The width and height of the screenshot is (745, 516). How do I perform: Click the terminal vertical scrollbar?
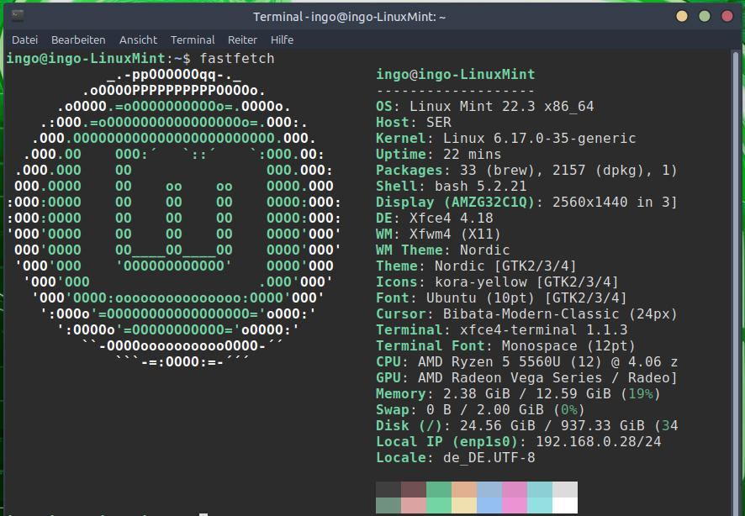point(736,282)
